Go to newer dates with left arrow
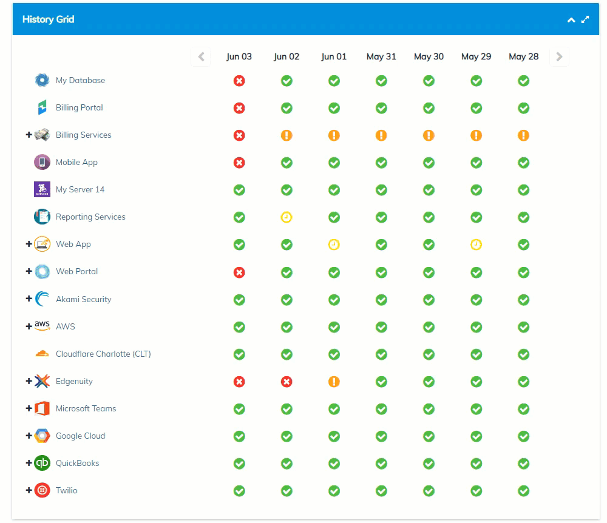The width and height of the screenshot is (607, 523). (x=201, y=57)
